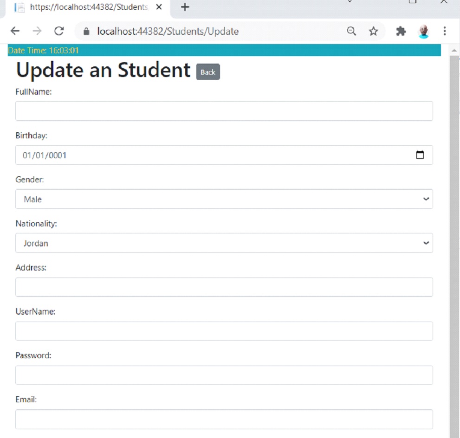Click the browser forward arrow
This screenshot has width=460, height=438.
(x=37, y=31)
